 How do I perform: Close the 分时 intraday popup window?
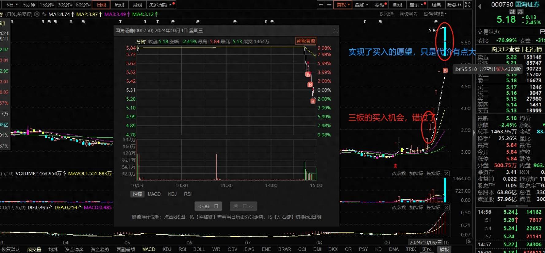click(335, 31)
